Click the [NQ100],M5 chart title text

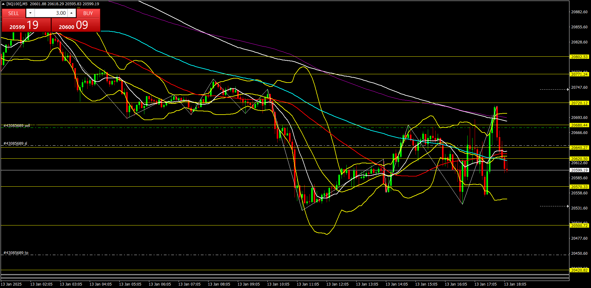[17, 4]
